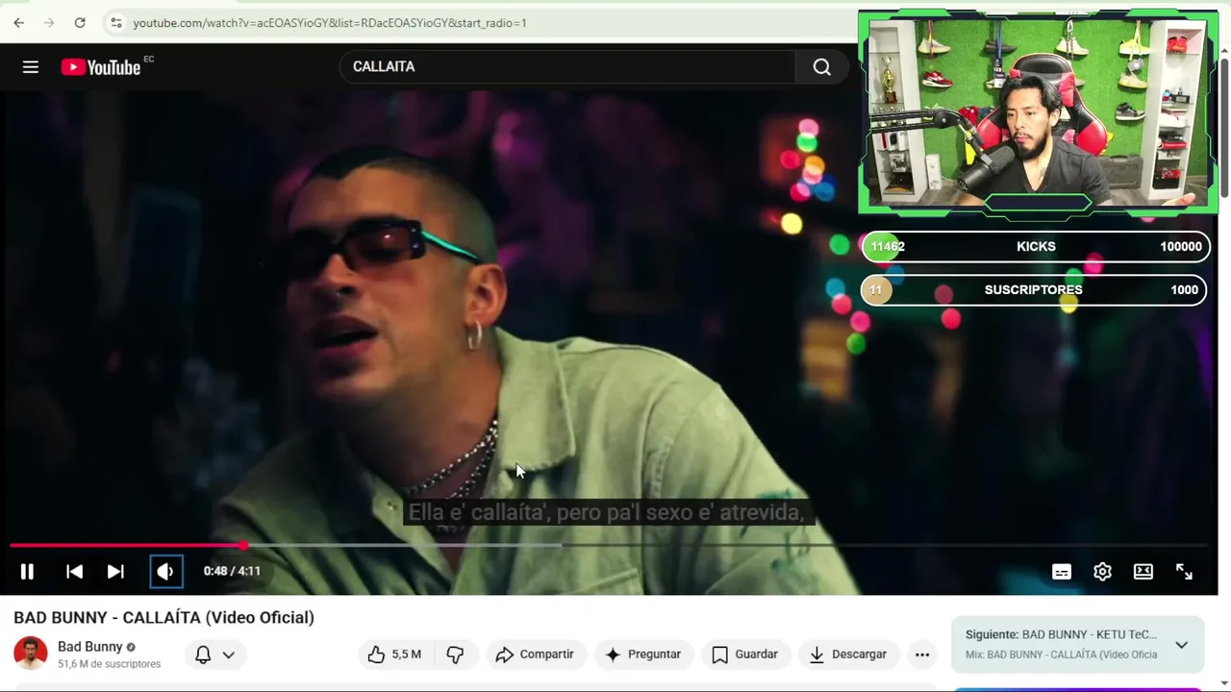Click the Preguntar ask button
Viewport: 1231px width, 692px height.
642,655
